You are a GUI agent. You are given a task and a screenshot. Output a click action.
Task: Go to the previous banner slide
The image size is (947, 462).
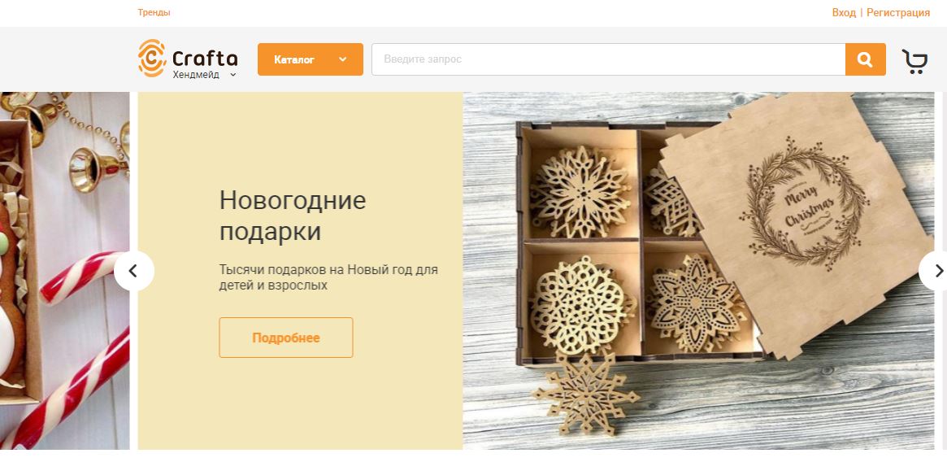pos(134,271)
